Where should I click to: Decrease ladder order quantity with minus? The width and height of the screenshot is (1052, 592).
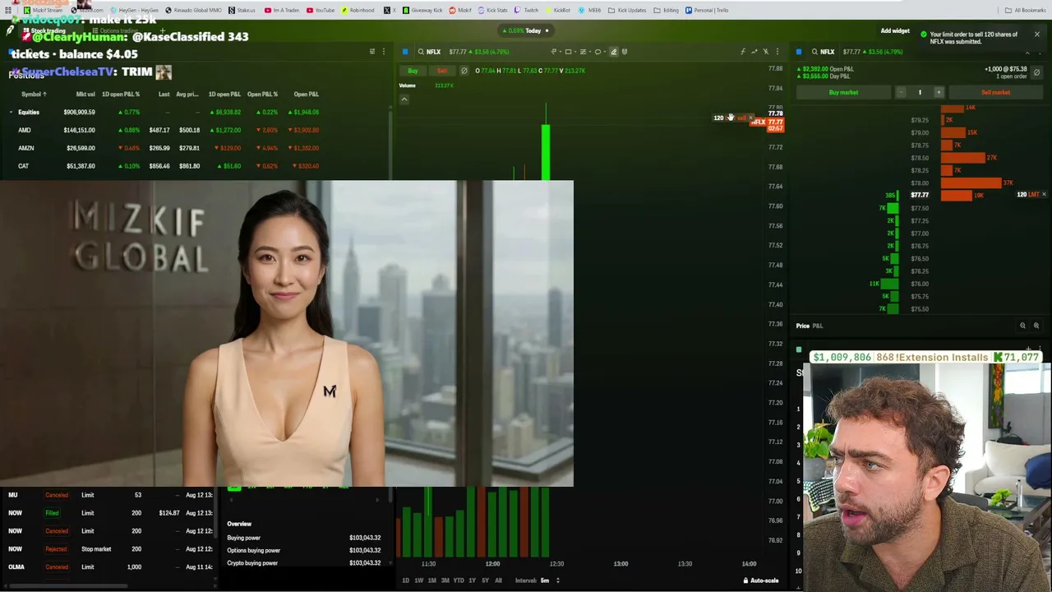tap(901, 93)
